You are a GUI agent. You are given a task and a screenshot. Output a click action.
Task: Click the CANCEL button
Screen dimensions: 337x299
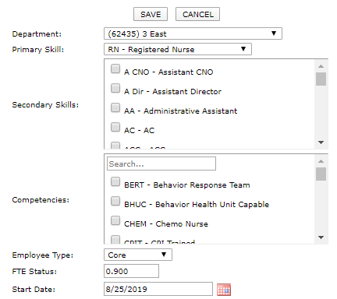point(198,14)
